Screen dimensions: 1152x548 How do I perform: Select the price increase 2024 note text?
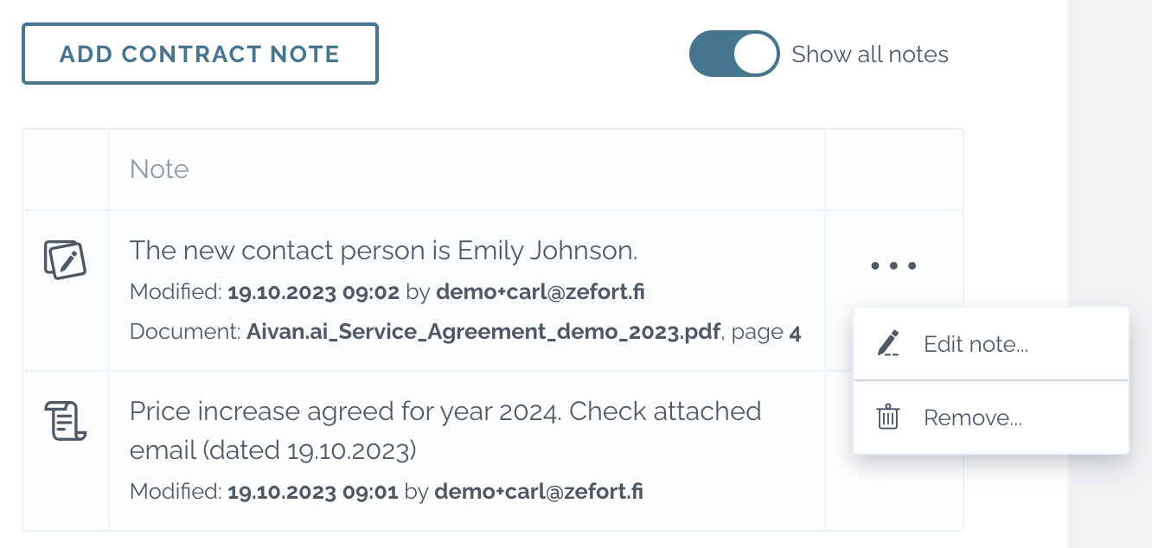pos(445,430)
